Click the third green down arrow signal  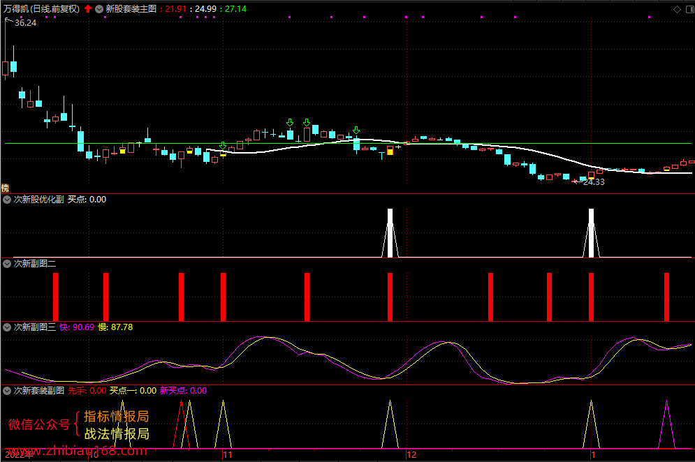[306, 122]
